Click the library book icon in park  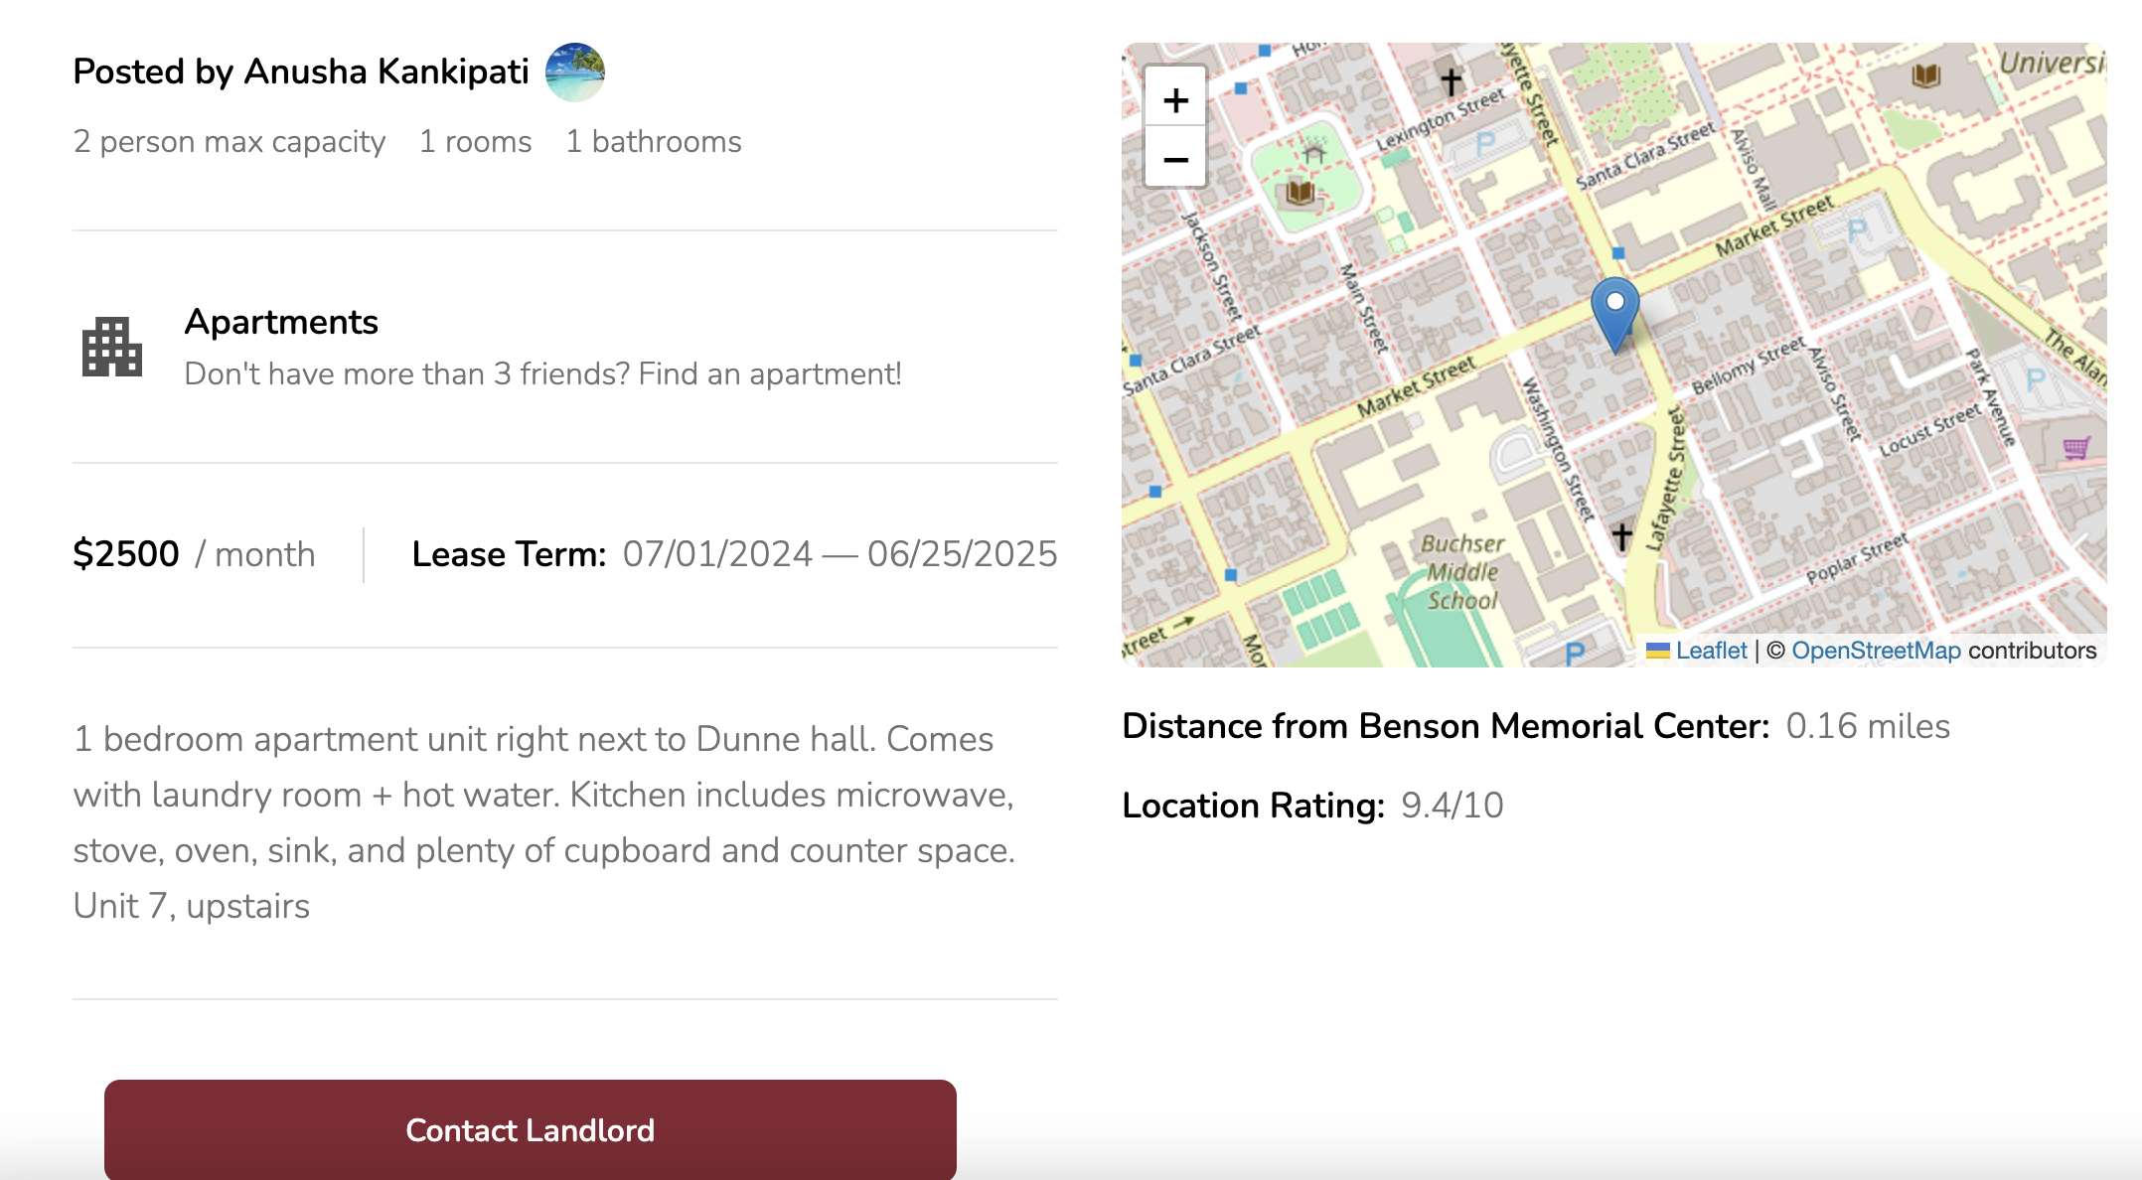tap(1300, 192)
